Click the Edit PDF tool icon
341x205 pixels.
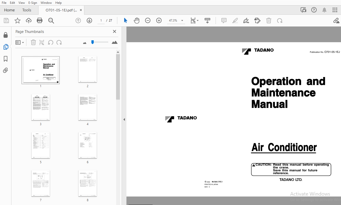click(257, 21)
